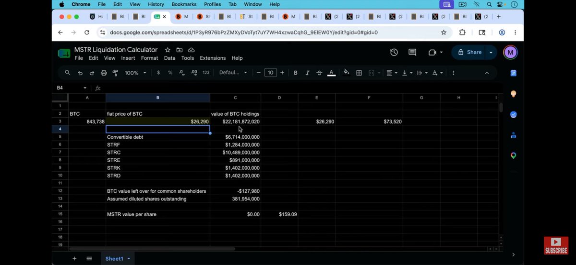
Task: Redo the last action
Action: click(92, 73)
